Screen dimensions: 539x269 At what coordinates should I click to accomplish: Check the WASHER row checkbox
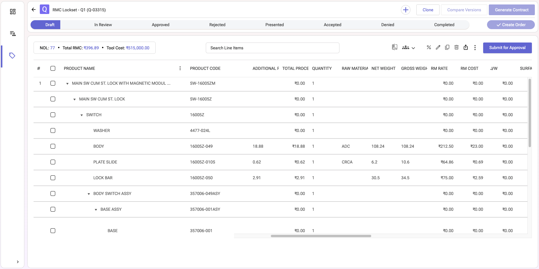click(x=53, y=130)
